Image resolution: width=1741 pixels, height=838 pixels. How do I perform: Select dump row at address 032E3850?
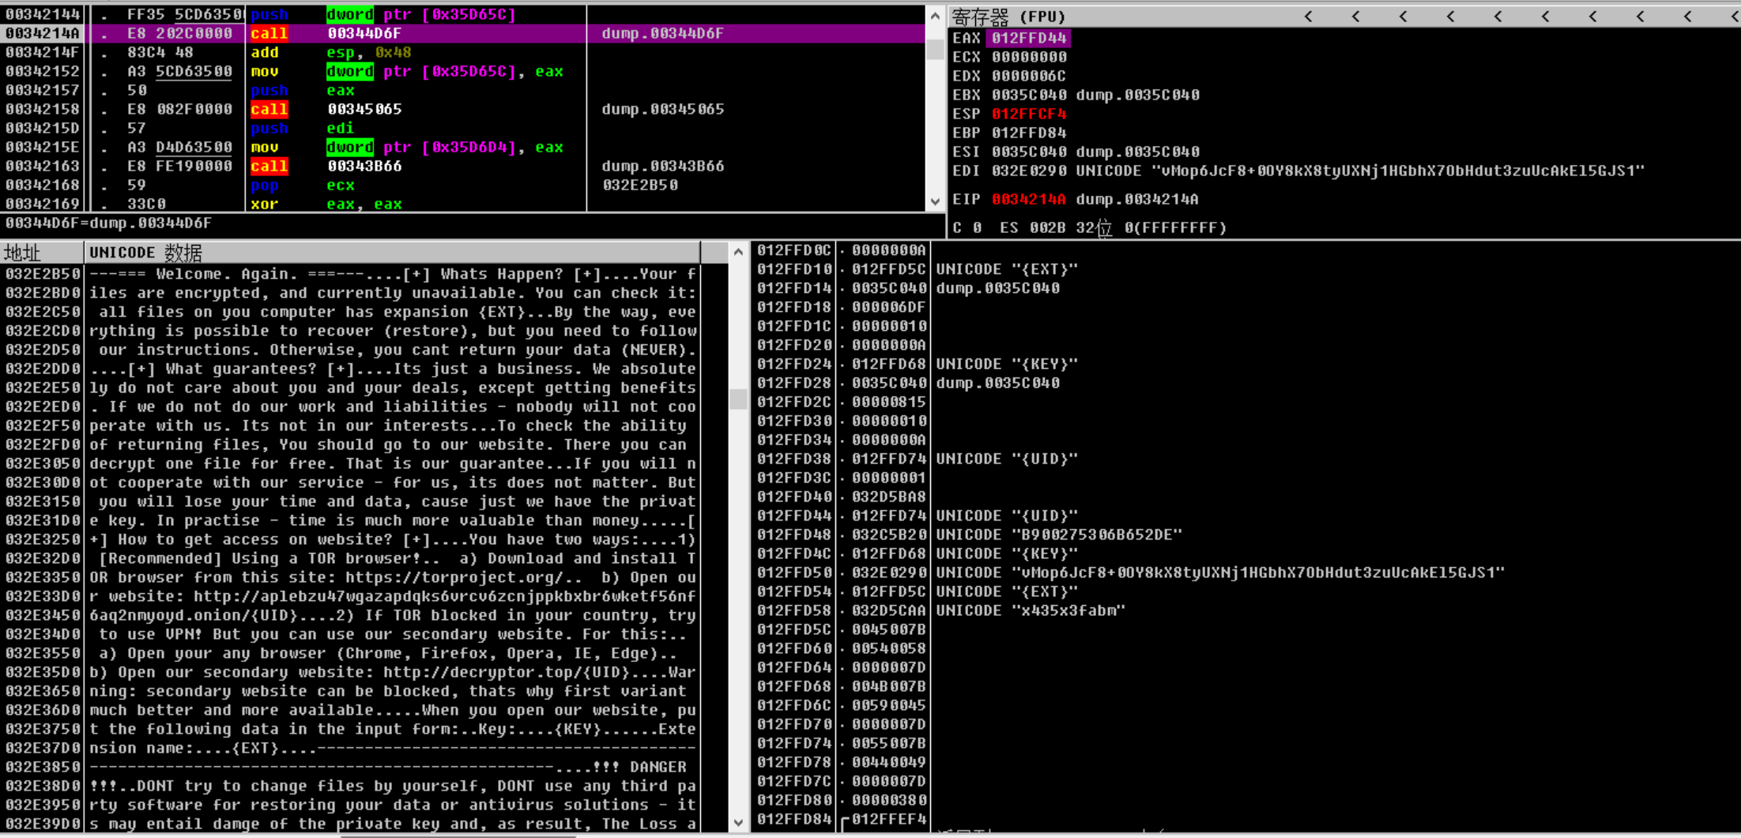point(350,767)
